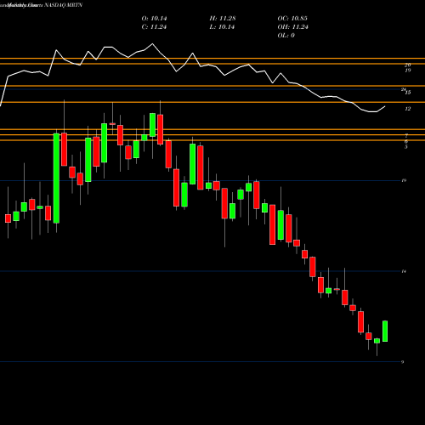Click the '14' price axis label
This screenshot has height=425, width=425.
404,271
